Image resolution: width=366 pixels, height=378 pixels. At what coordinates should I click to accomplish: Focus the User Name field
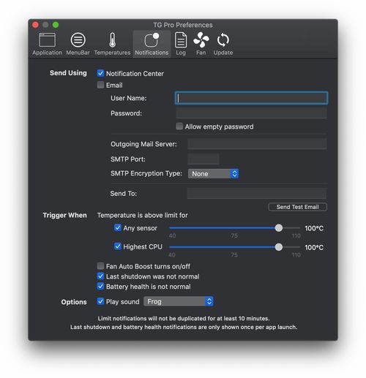251,98
